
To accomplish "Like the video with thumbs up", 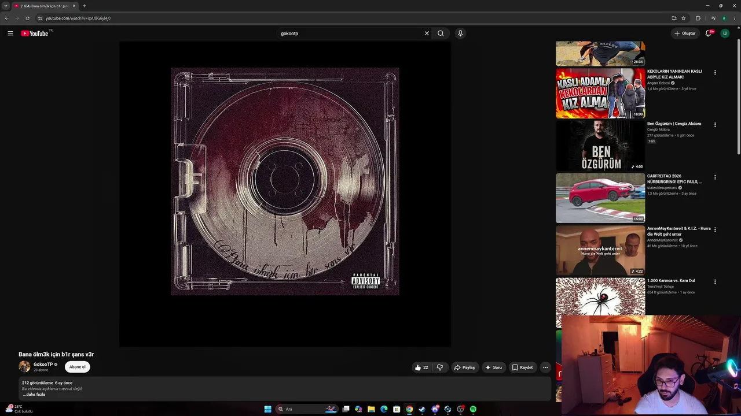I will pos(421,367).
